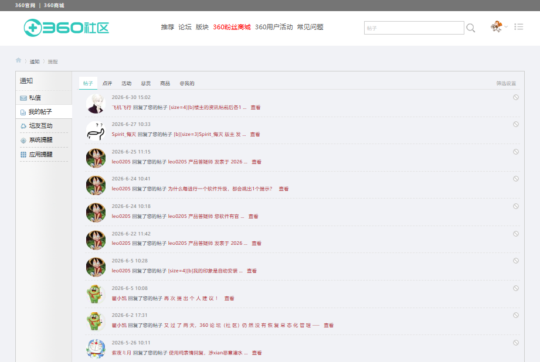Switch to the 商品 tab
The height and width of the screenshot is (362, 540).
tap(165, 83)
